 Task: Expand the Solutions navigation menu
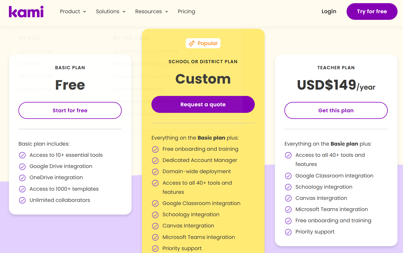pos(111,11)
